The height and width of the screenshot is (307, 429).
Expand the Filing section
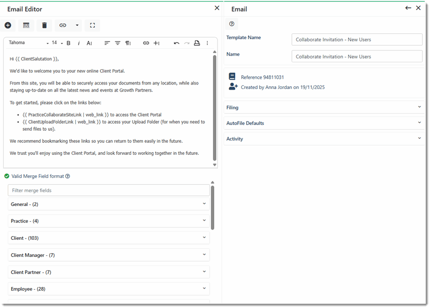pos(324,107)
